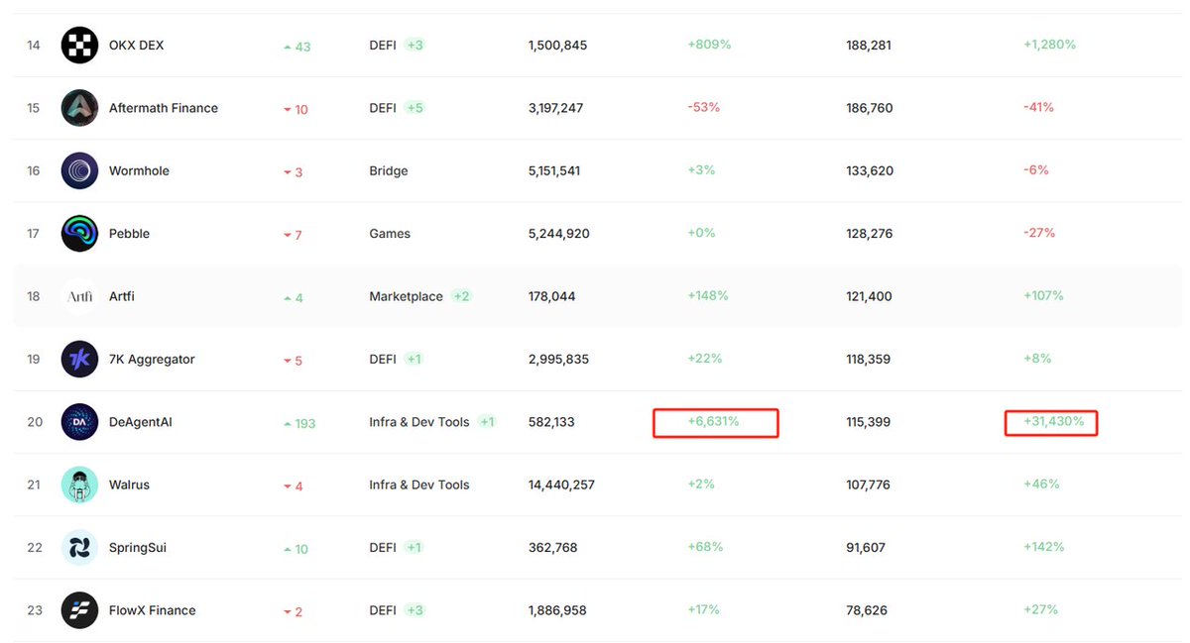Open the SpringSui name link

138,547
